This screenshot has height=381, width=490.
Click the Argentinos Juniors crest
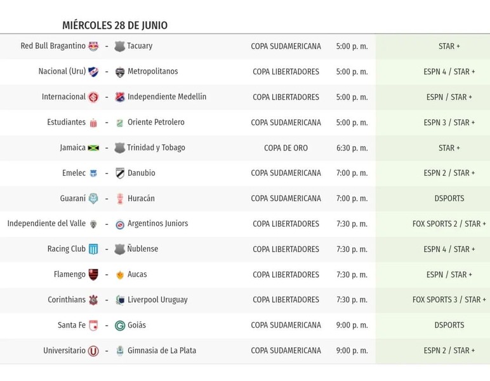(120, 224)
